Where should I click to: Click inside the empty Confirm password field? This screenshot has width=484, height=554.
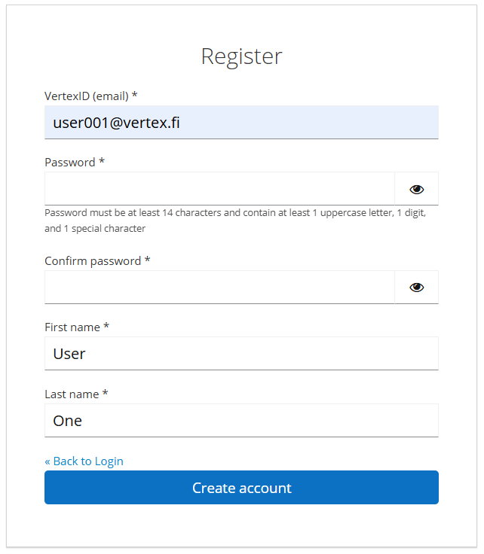tap(219, 287)
